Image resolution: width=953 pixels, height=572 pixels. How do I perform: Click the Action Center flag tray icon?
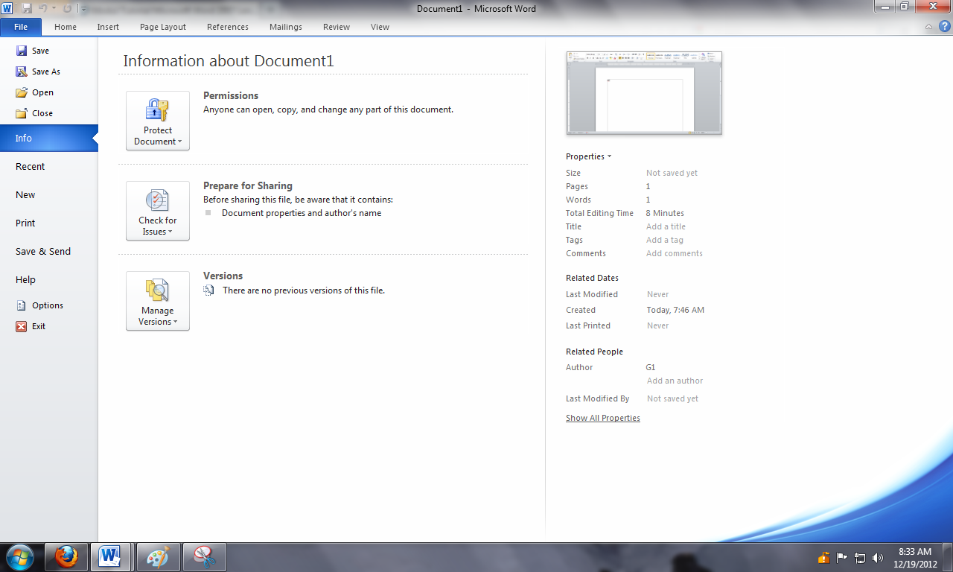842,558
